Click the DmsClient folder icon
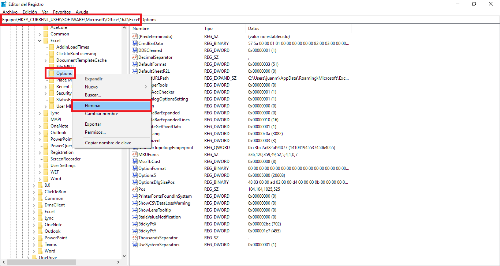 40,205
